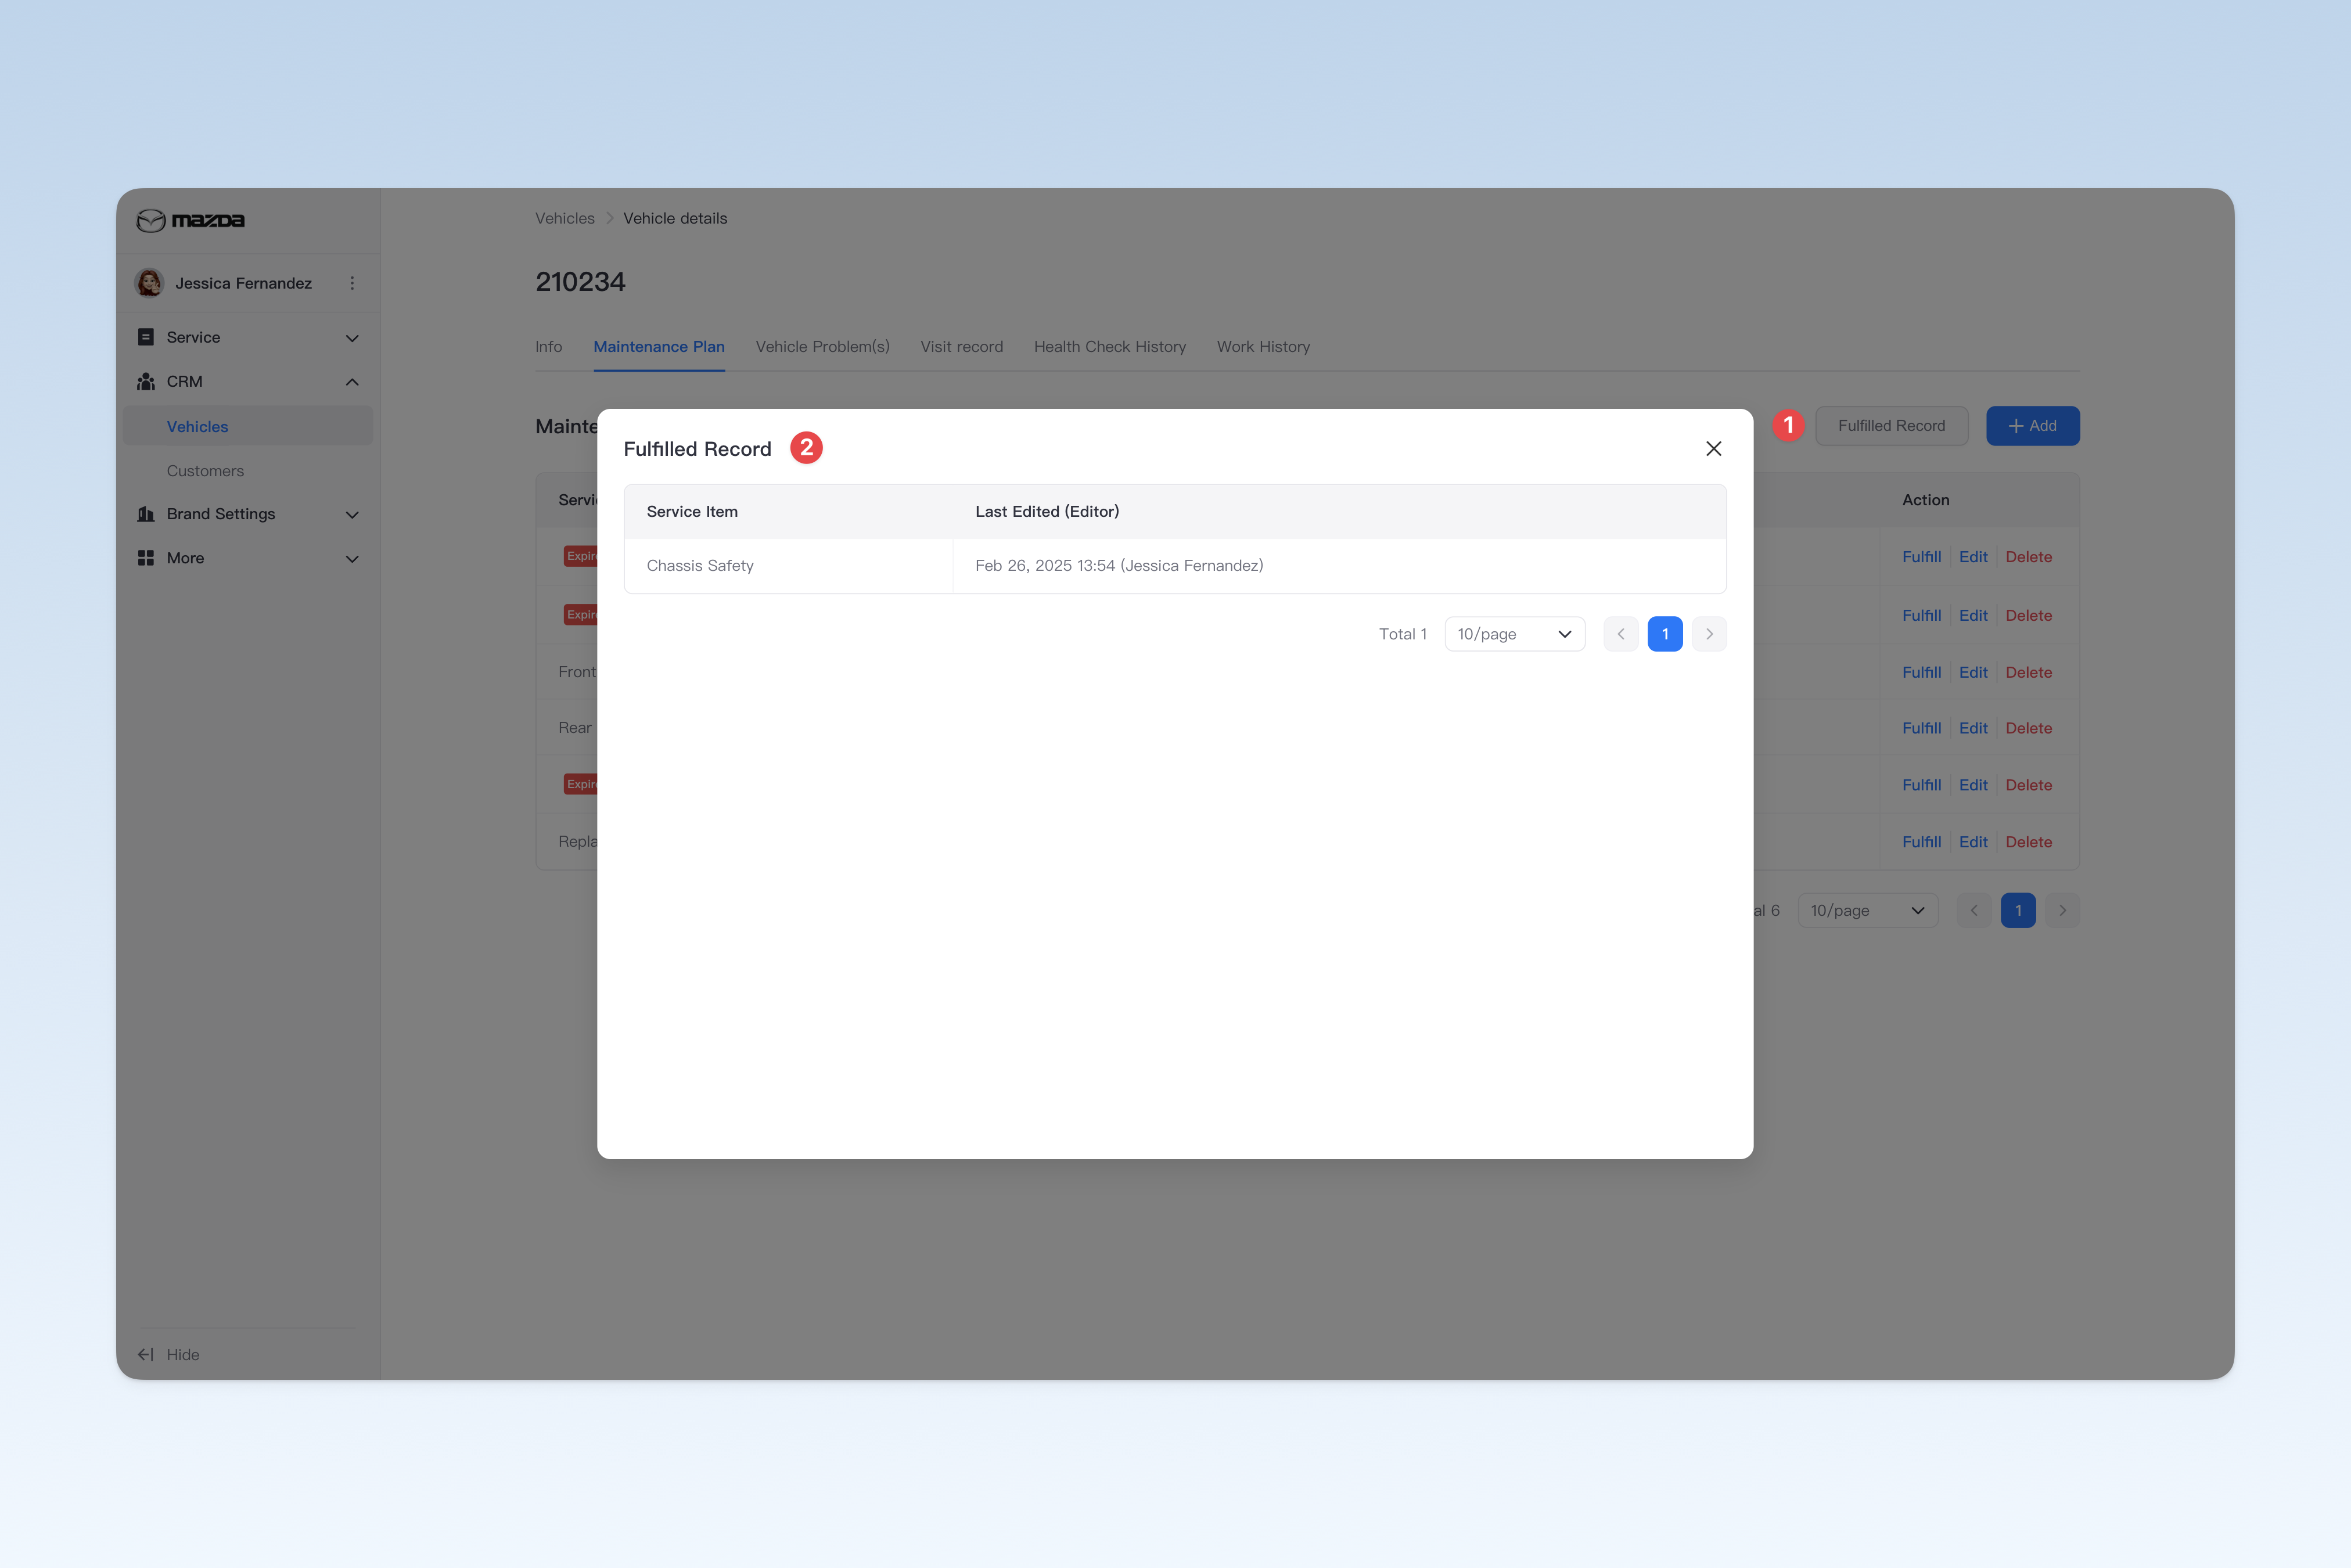Click the Fulfilled Record button
Viewport: 2351px width, 1568px height.
click(x=1891, y=426)
